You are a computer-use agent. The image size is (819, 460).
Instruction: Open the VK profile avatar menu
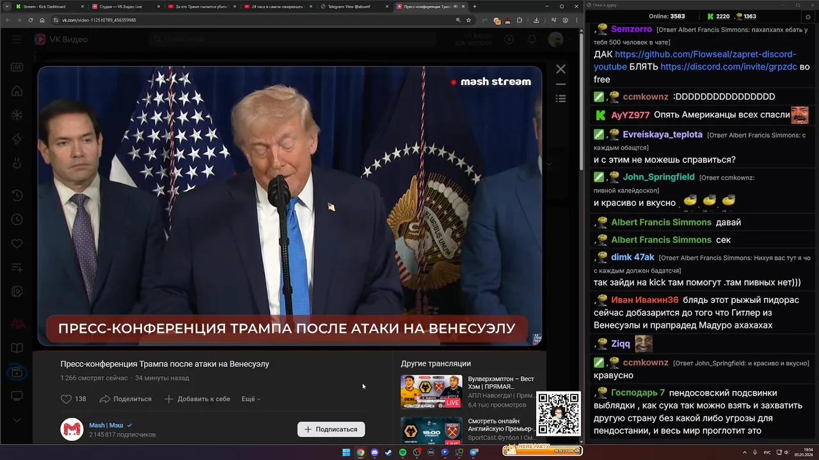pyautogui.click(x=555, y=40)
